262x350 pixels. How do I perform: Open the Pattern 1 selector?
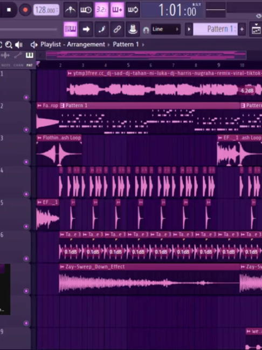[215, 29]
